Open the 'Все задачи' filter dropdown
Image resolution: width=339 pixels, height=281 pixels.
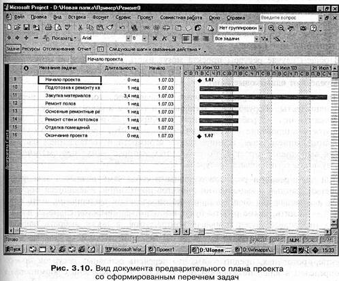256,39
